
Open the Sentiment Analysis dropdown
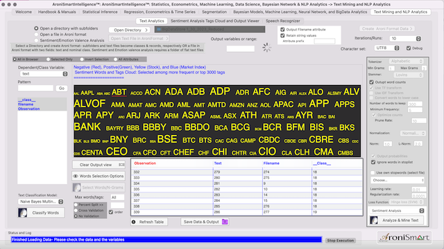[x=397, y=210]
